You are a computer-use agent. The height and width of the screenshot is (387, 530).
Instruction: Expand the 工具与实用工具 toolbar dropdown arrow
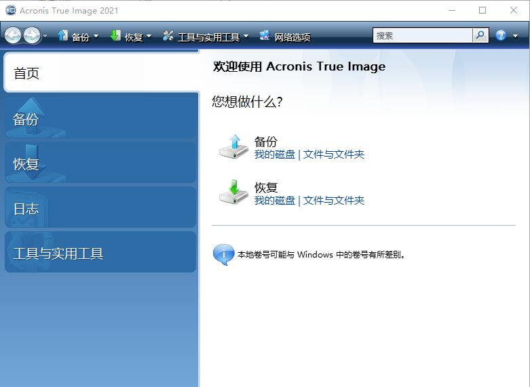(x=246, y=36)
